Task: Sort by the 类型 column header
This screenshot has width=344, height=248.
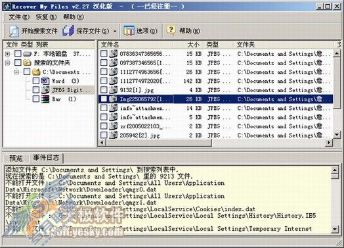Action: pyautogui.click(x=219, y=45)
